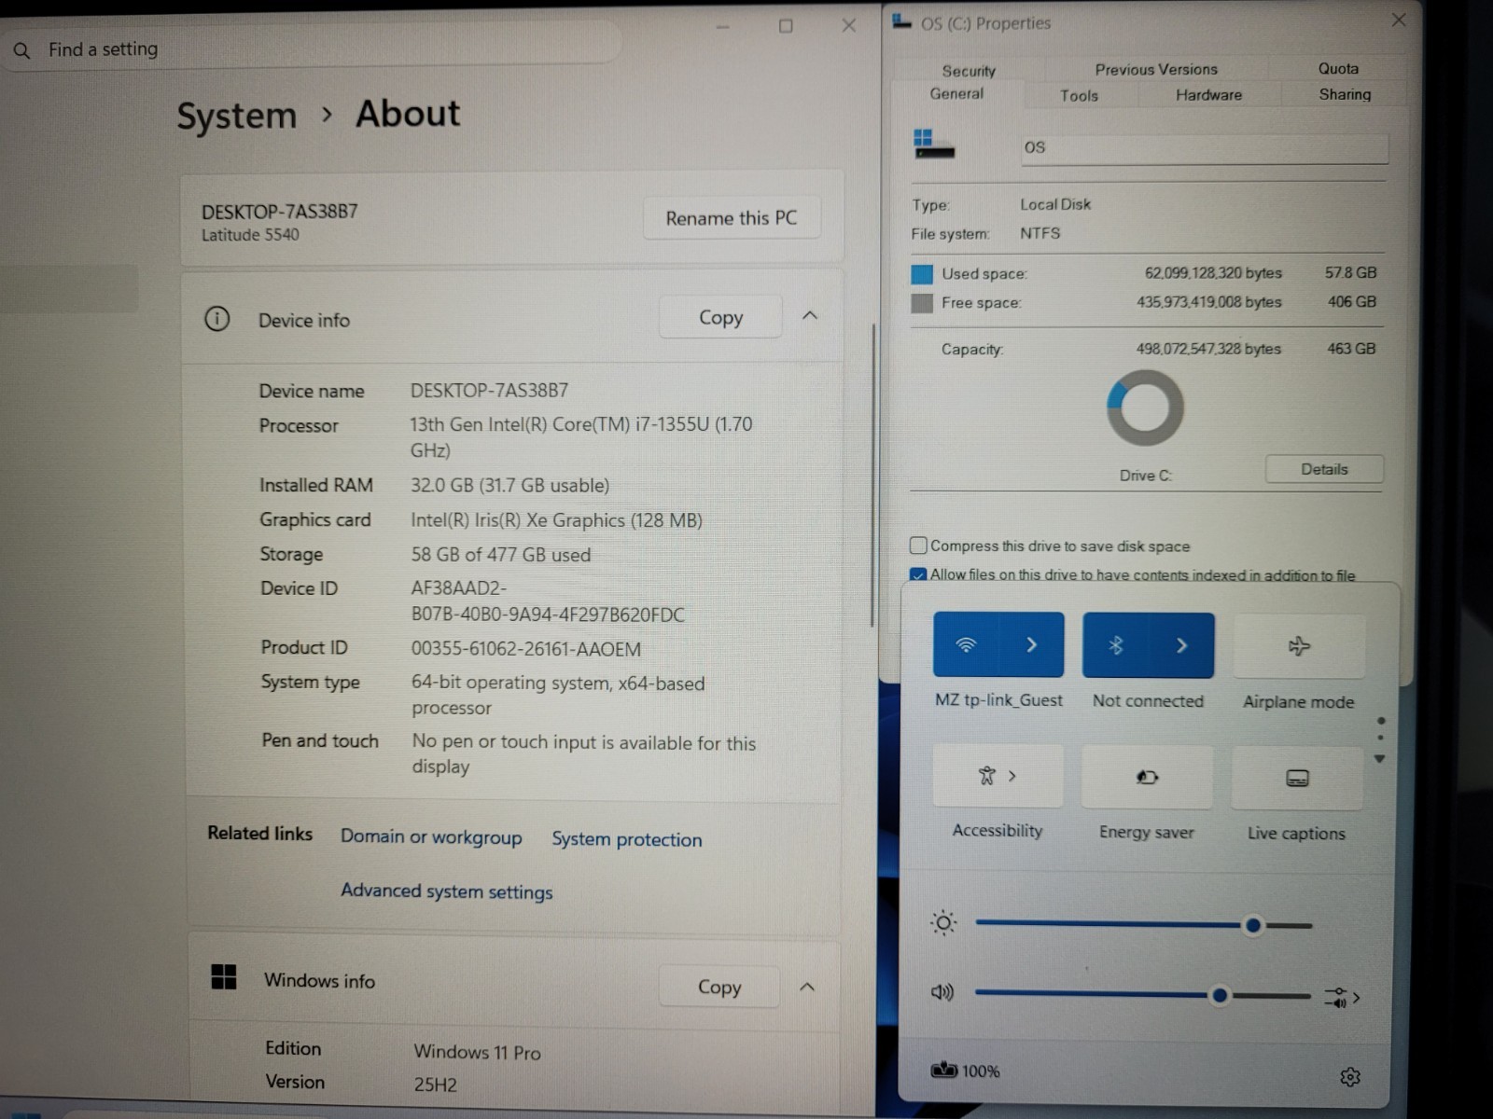This screenshot has width=1493, height=1119.
Task: Click the brightness sun icon
Action: click(x=943, y=922)
